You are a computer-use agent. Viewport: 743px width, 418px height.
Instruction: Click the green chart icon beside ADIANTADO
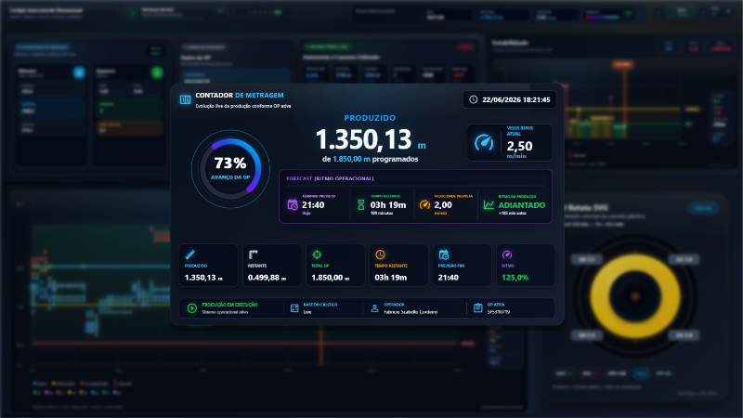[x=489, y=204]
